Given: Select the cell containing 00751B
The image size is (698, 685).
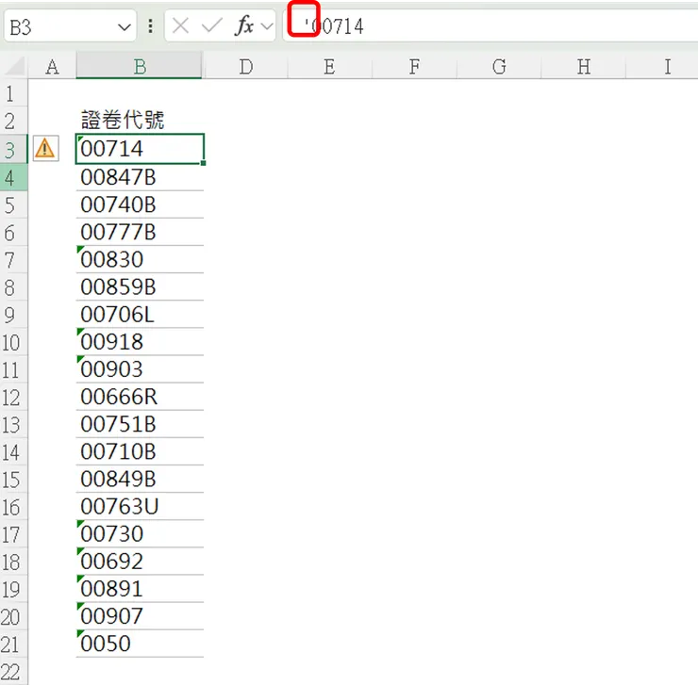Looking at the screenshot, I should click(140, 424).
